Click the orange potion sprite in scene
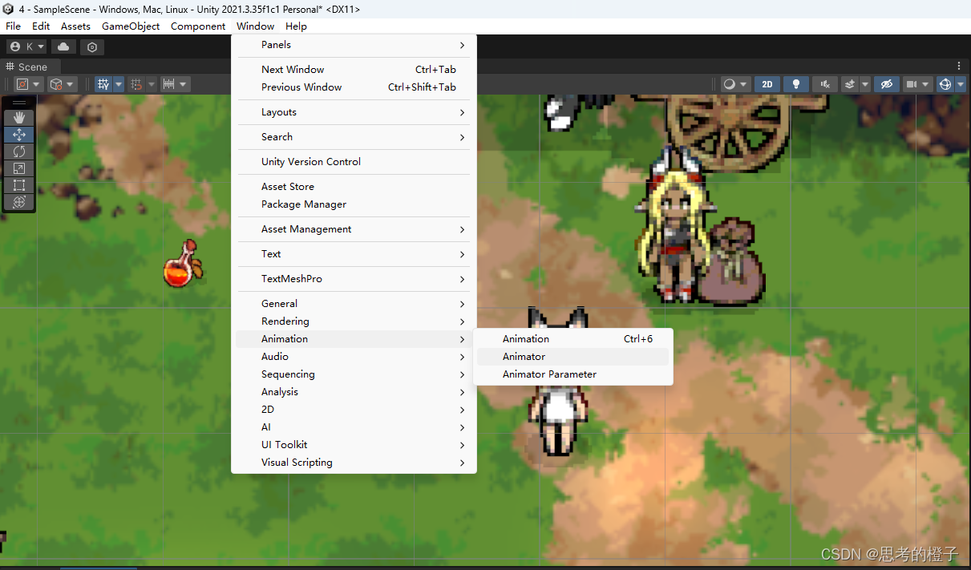This screenshot has width=971, height=570. pyautogui.click(x=182, y=264)
